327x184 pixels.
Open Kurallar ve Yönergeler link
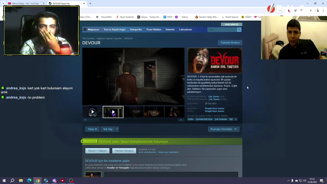pyautogui.click(x=118, y=168)
